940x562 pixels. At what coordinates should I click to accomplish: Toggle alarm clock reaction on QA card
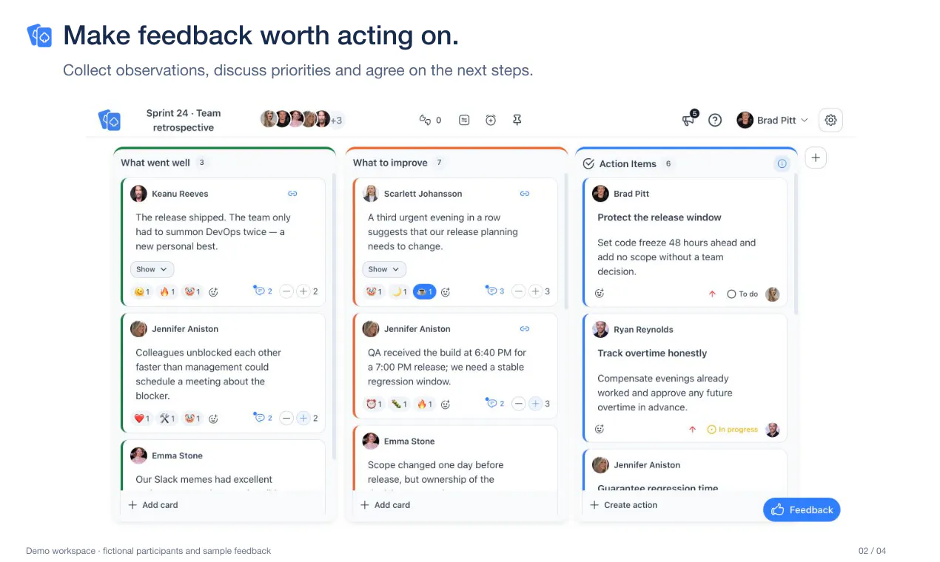[374, 404]
